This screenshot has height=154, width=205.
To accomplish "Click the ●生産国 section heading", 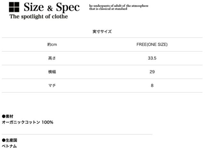I will coord(10,140).
